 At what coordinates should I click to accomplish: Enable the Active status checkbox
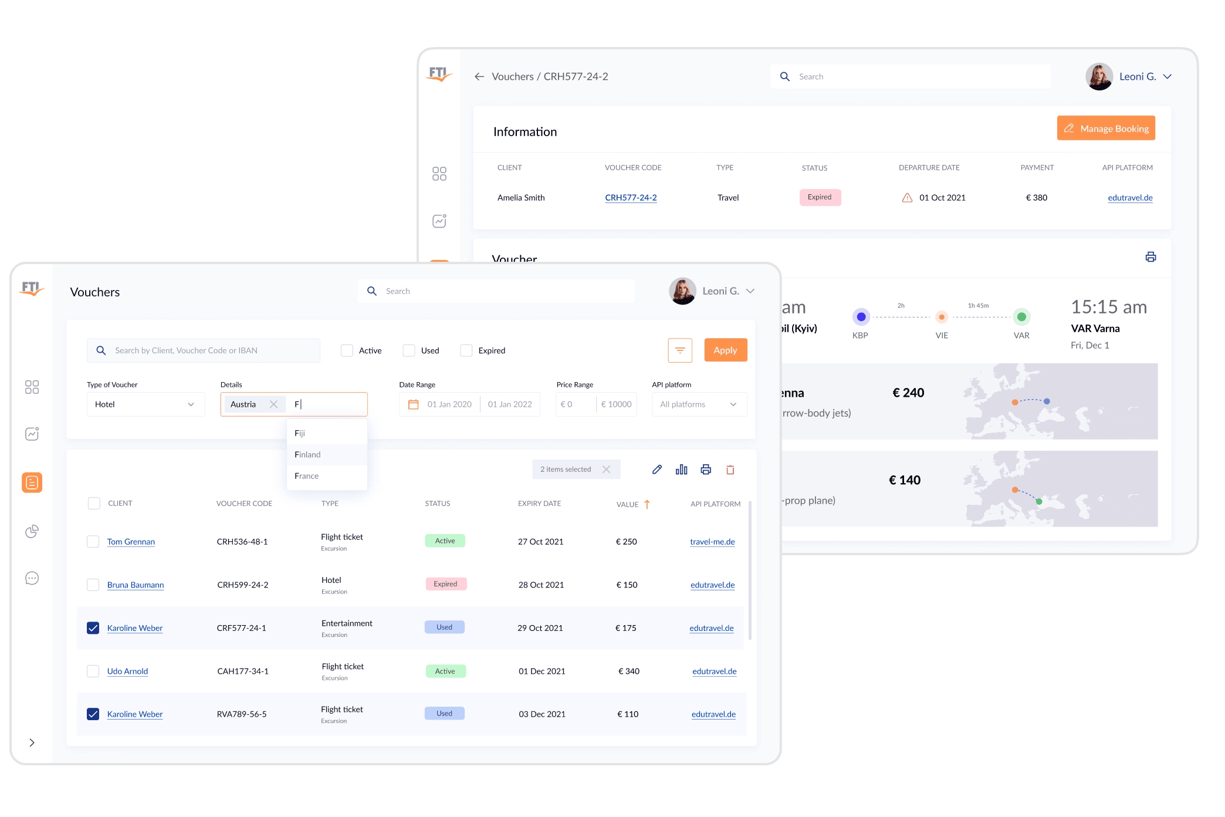click(x=347, y=350)
